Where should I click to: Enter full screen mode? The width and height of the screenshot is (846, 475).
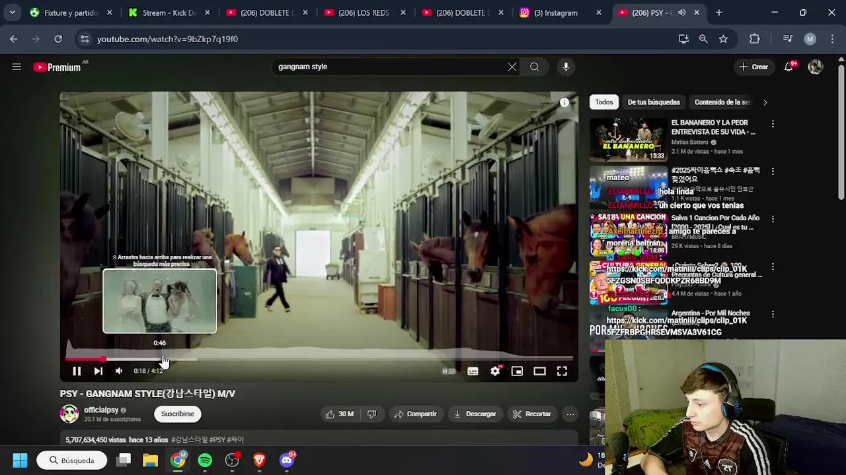(562, 371)
